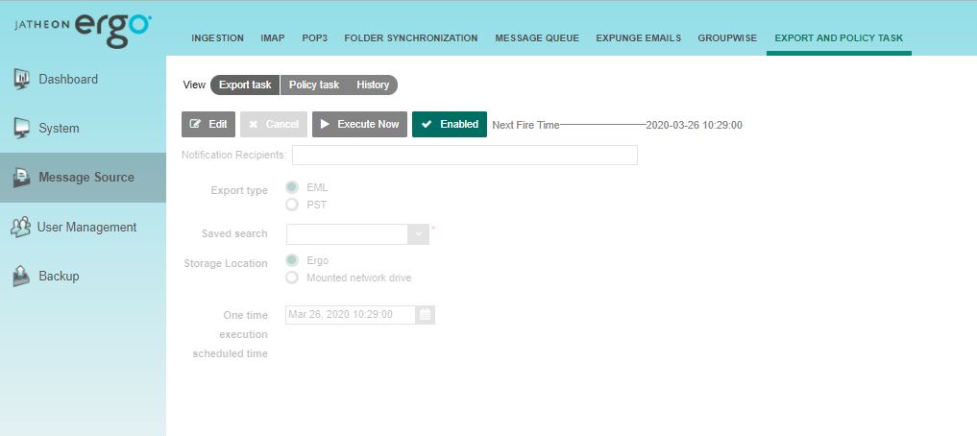Click the Dashboard chart icon
Viewport: 977px width, 436px height.
tap(21, 79)
